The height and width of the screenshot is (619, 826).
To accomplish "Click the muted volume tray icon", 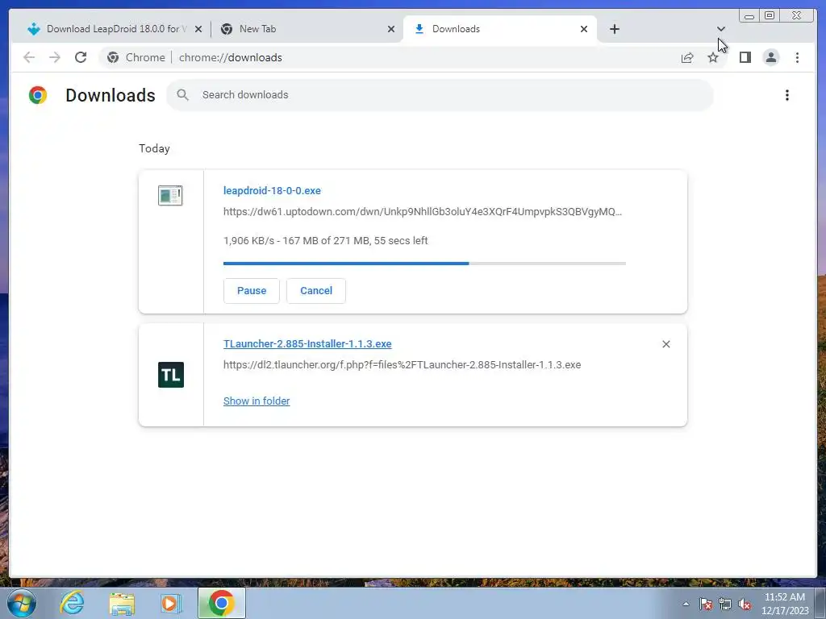I will [745, 604].
